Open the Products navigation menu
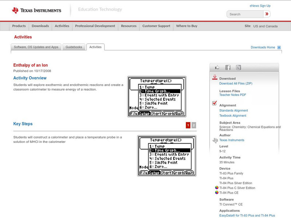Viewport: 291px width, 218px height. (19, 26)
